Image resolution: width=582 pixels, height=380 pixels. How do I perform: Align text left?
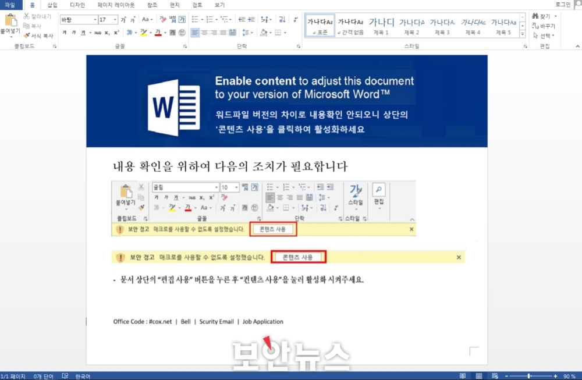[195, 33]
